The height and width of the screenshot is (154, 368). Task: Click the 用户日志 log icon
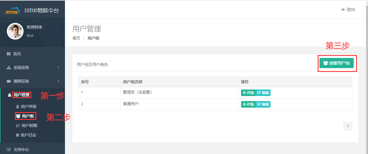tap(18, 135)
